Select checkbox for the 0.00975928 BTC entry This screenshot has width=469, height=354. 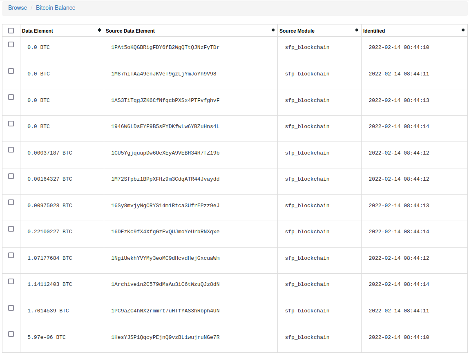tap(11, 203)
